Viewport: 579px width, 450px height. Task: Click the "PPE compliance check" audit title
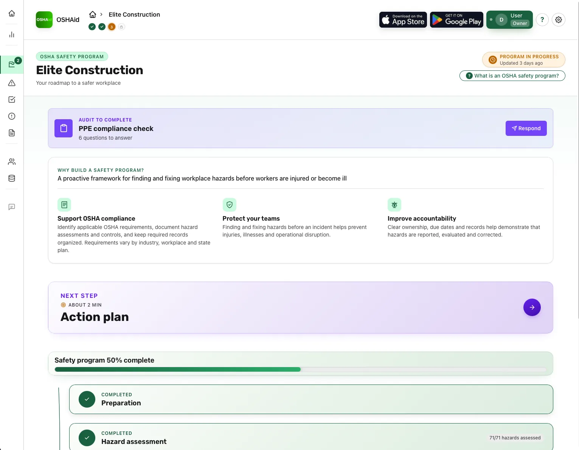click(x=116, y=129)
